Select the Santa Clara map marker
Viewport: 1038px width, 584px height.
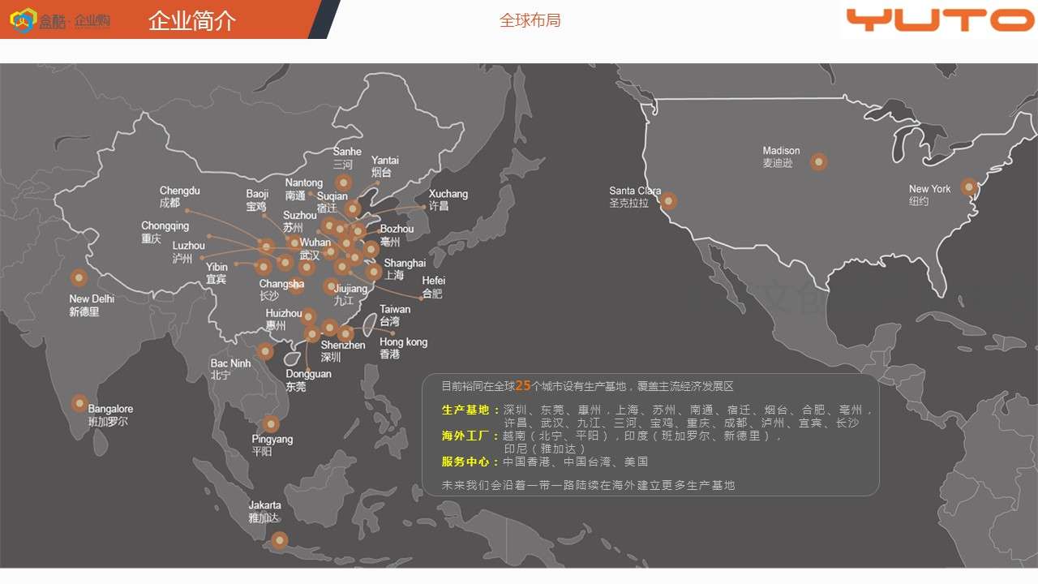coord(668,200)
